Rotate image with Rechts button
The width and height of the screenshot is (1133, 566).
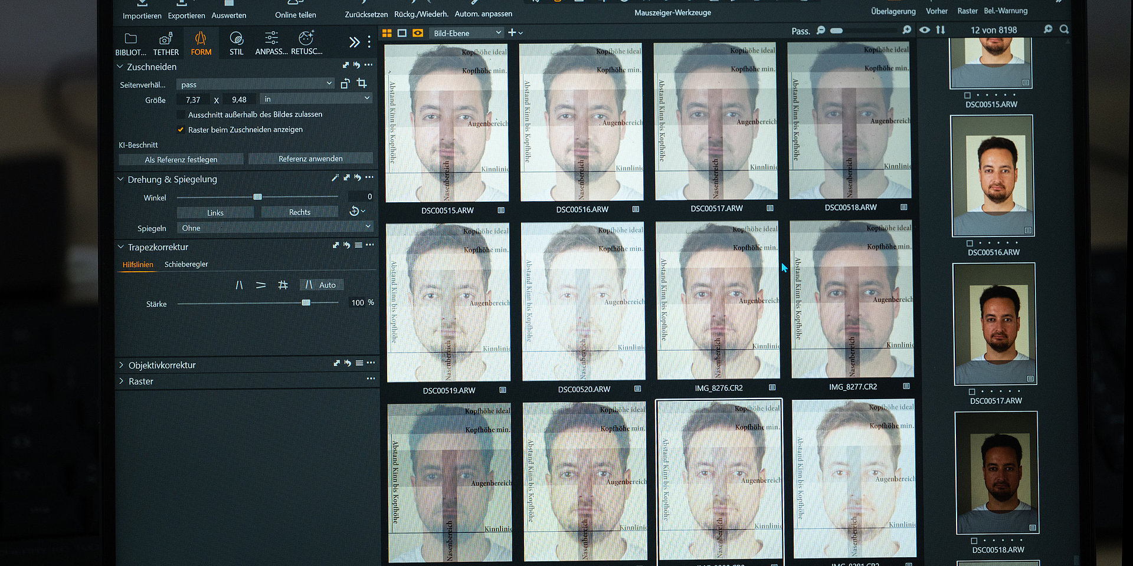pyautogui.click(x=299, y=212)
